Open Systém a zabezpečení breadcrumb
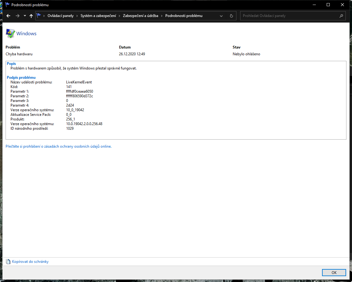 coord(98,16)
